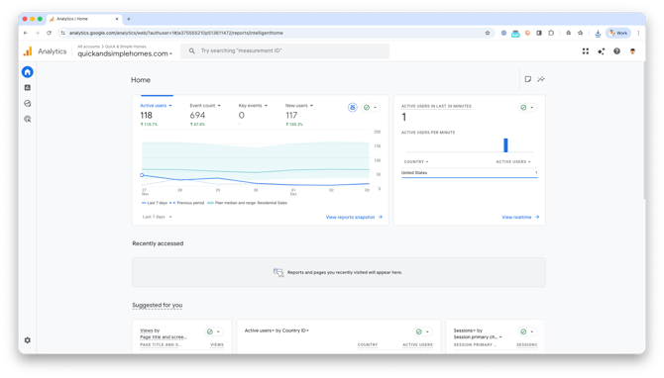
Task: Open the account profile avatar
Action: click(632, 51)
